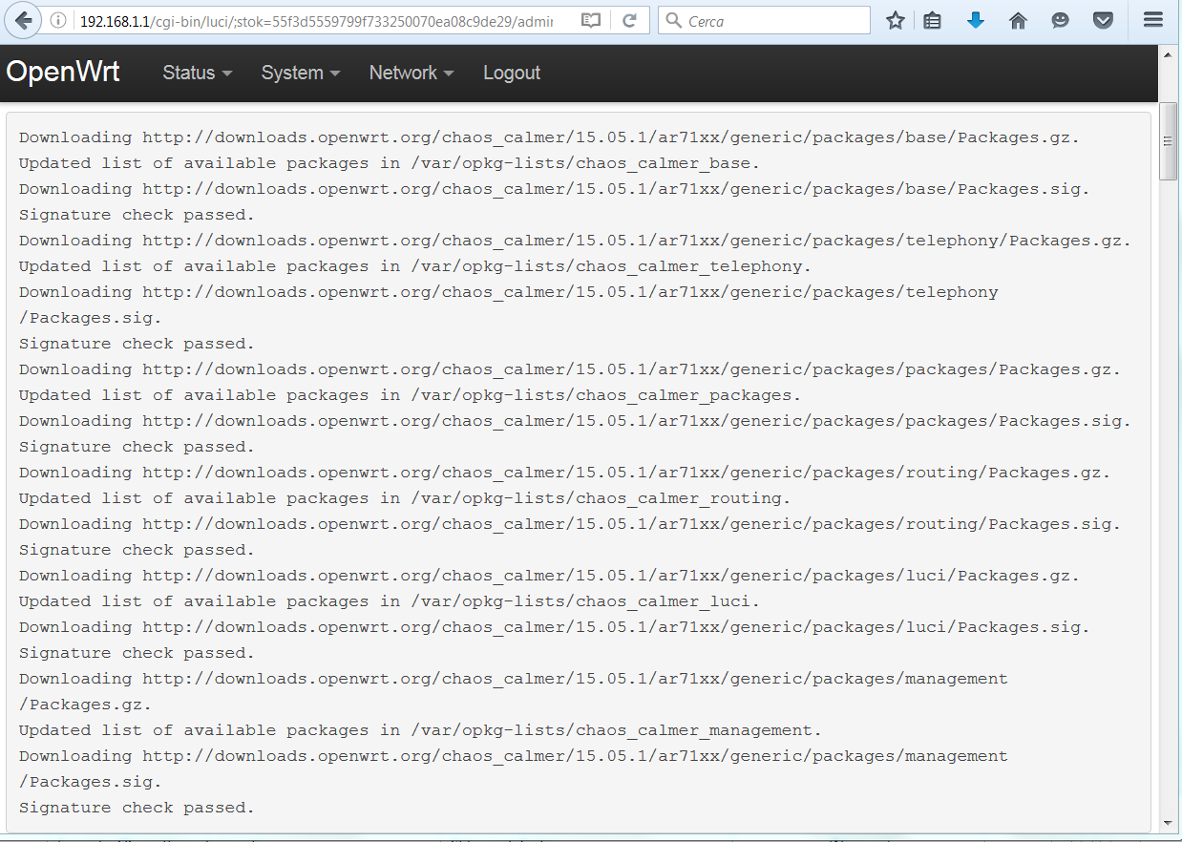Go to browser home page
Screen dimensions: 1182x842
(x=1018, y=20)
